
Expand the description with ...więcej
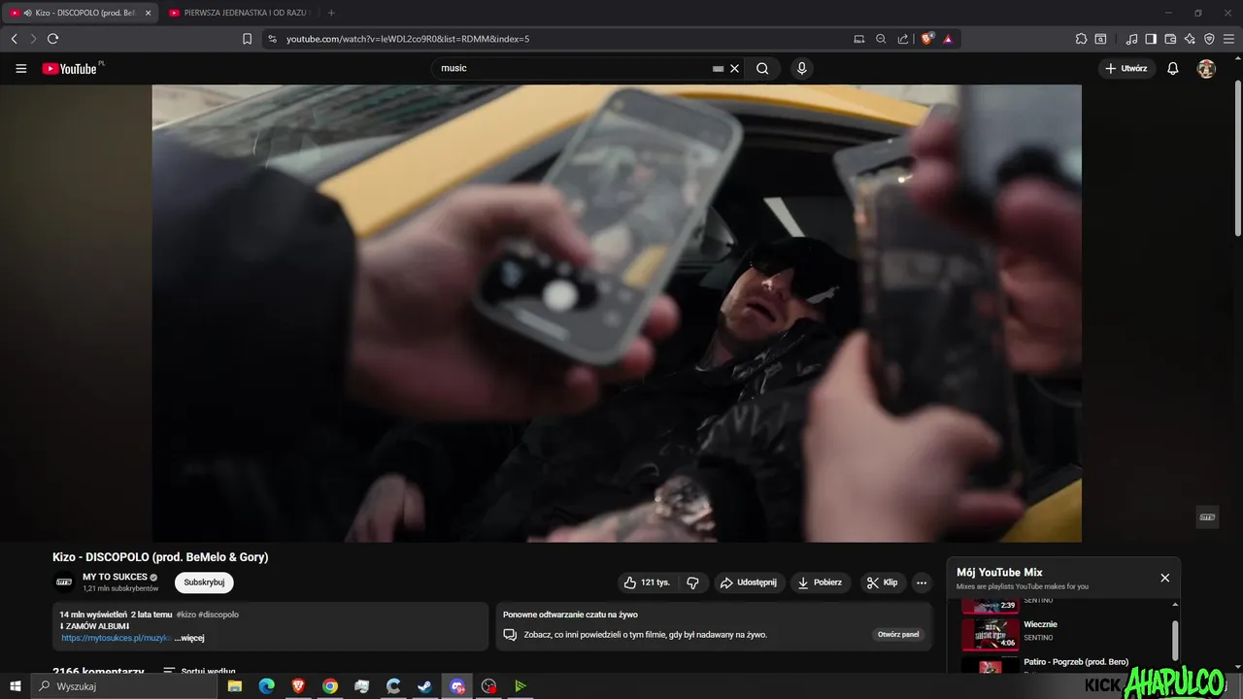[x=189, y=638]
